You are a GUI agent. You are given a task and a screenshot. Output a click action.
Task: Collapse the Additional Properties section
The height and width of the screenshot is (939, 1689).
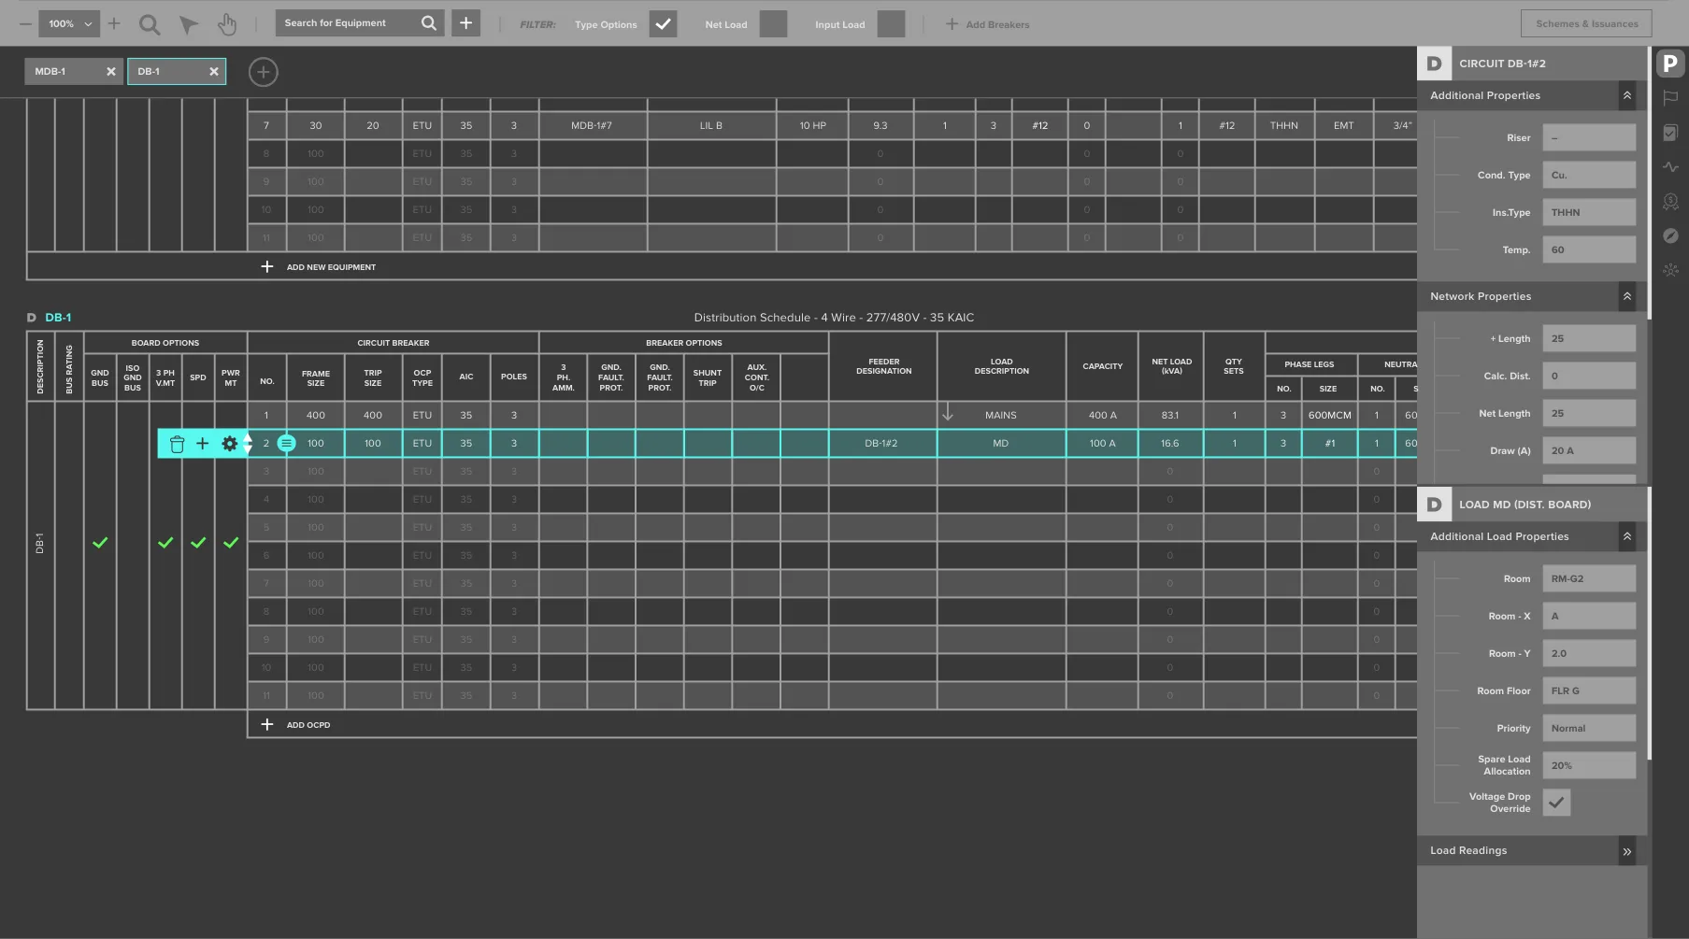point(1627,95)
